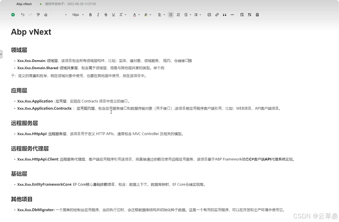
Task: Expand the line spacing options arrow
Action: point(200,15)
